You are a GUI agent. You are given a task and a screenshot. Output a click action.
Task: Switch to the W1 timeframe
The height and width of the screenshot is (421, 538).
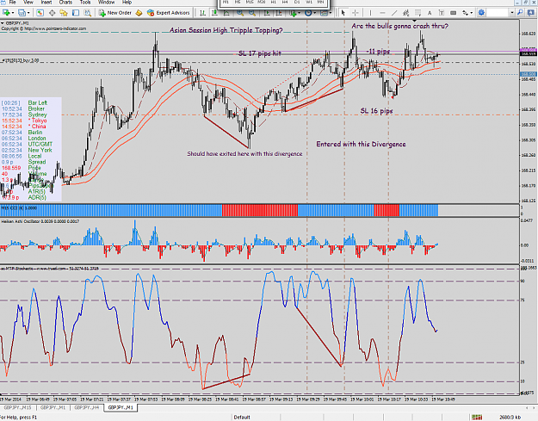click(309, 2)
